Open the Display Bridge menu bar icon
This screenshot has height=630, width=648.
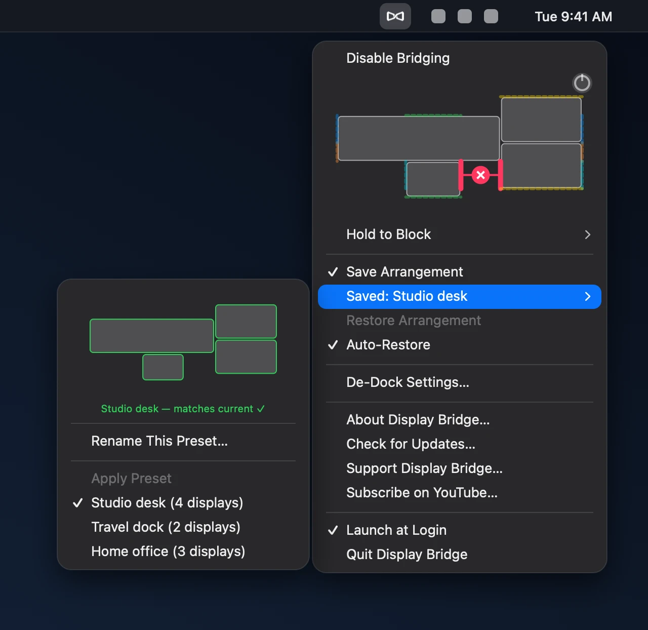[x=395, y=16]
